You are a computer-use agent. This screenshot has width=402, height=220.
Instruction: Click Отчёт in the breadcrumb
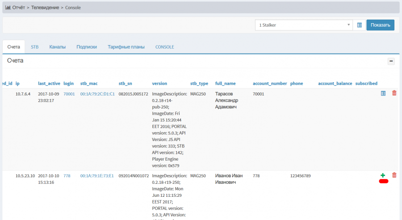tap(18, 8)
